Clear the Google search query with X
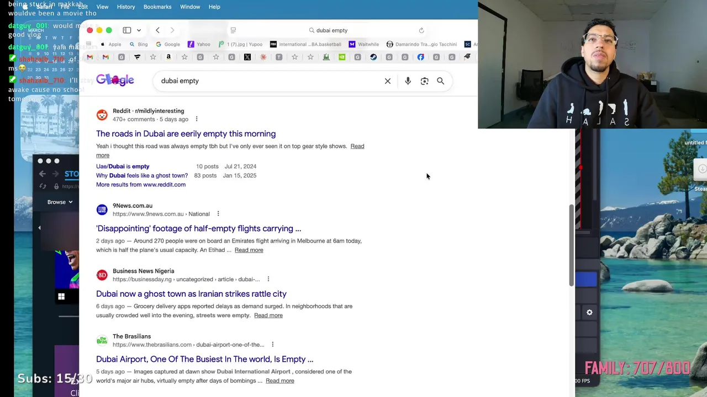The width and height of the screenshot is (707, 397). (388, 81)
